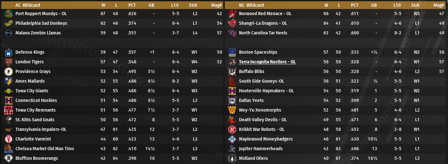Sort NC Wildcard table by GB header
The width and height of the screenshot is (448, 164).
(374, 5)
